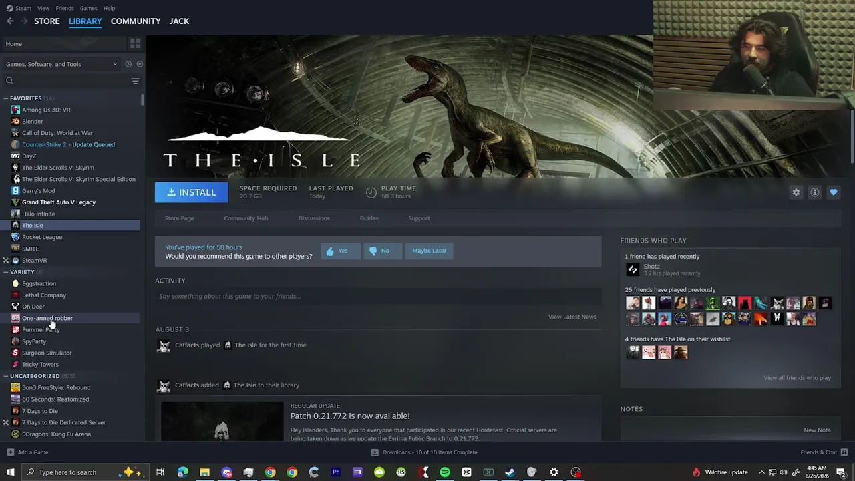The height and width of the screenshot is (481, 855).
Task: Open the Games menu
Action: click(x=88, y=8)
